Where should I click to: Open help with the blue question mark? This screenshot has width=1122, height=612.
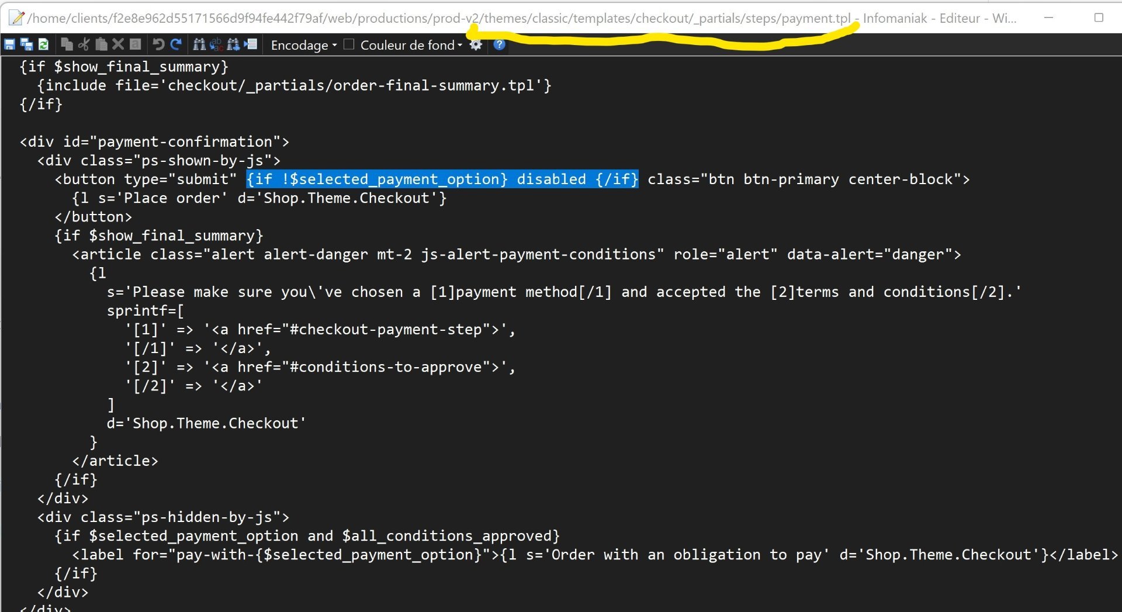click(499, 44)
